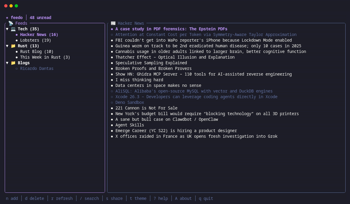This screenshot has width=350, height=204.
Task: Click the feedo logo dot icon
Action: tap(7, 18)
